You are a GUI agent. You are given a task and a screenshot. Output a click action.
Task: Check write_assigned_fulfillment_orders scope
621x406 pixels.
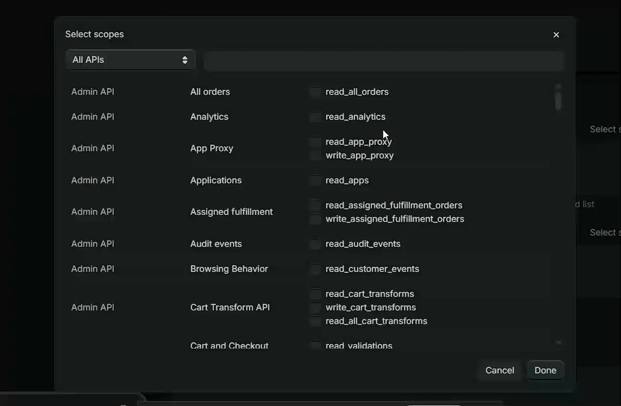click(315, 219)
